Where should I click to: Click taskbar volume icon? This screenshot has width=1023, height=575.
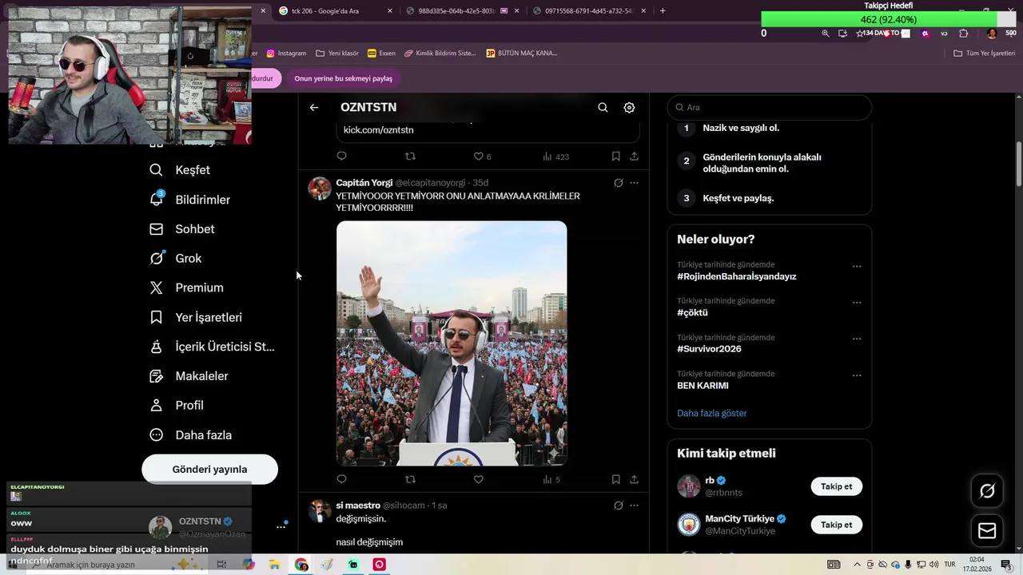tap(933, 565)
